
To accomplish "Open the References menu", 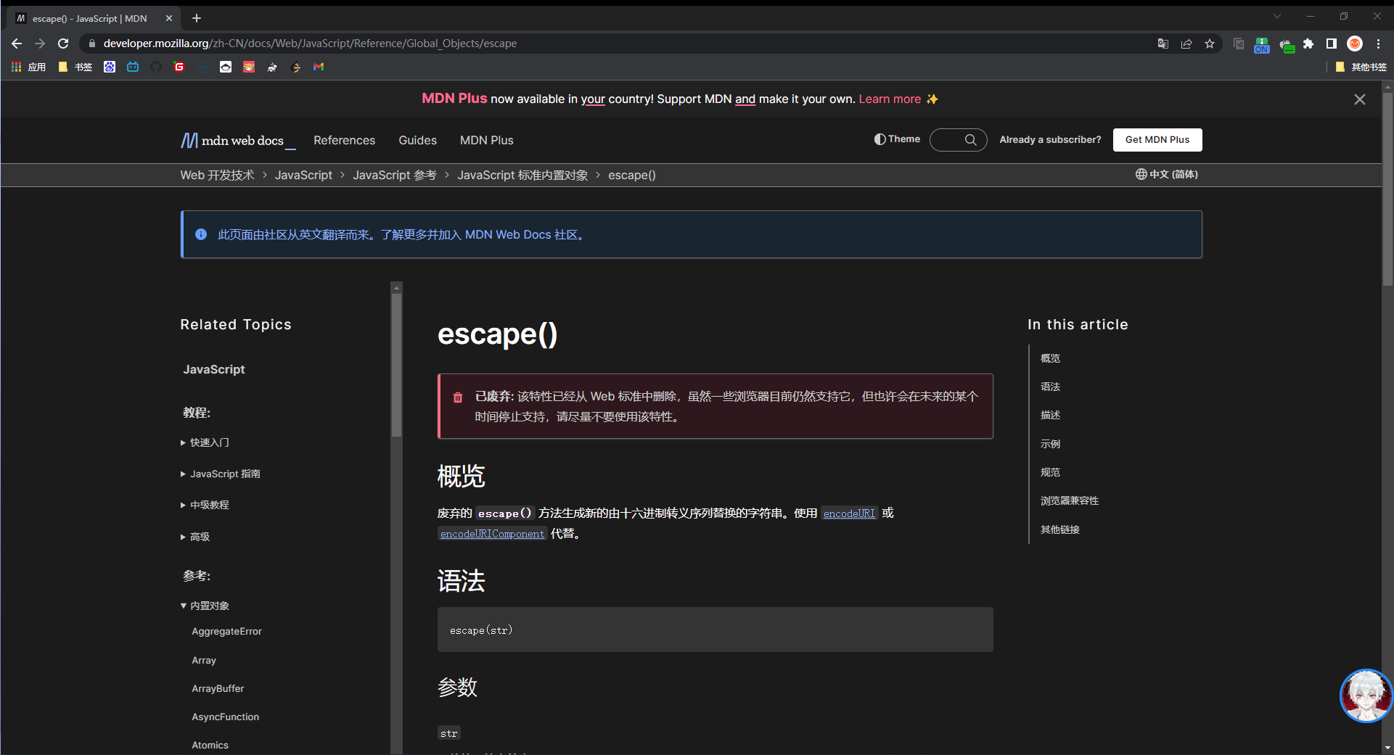I will pyautogui.click(x=344, y=140).
